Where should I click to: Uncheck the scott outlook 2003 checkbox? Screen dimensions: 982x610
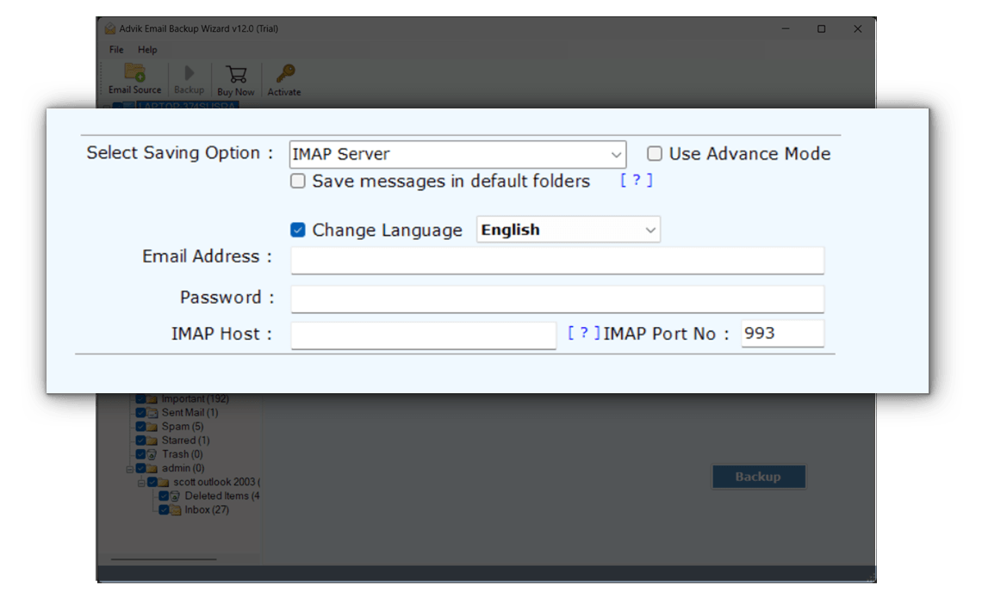pos(152,483)
